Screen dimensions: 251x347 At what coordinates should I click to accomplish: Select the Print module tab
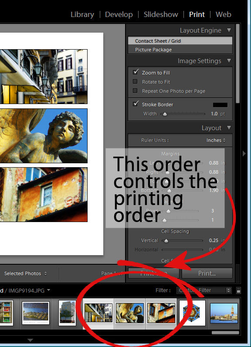(197, 14)
